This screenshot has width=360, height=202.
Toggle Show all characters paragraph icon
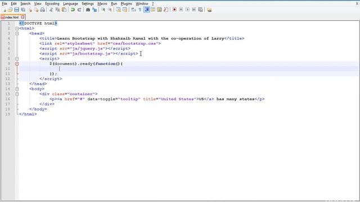tap(140, 10)
